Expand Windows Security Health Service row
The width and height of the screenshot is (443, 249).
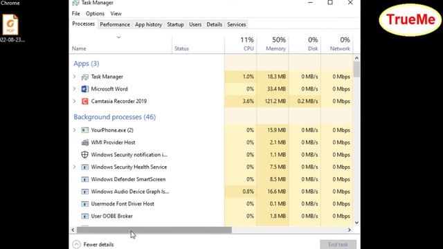tap(74, 167)
